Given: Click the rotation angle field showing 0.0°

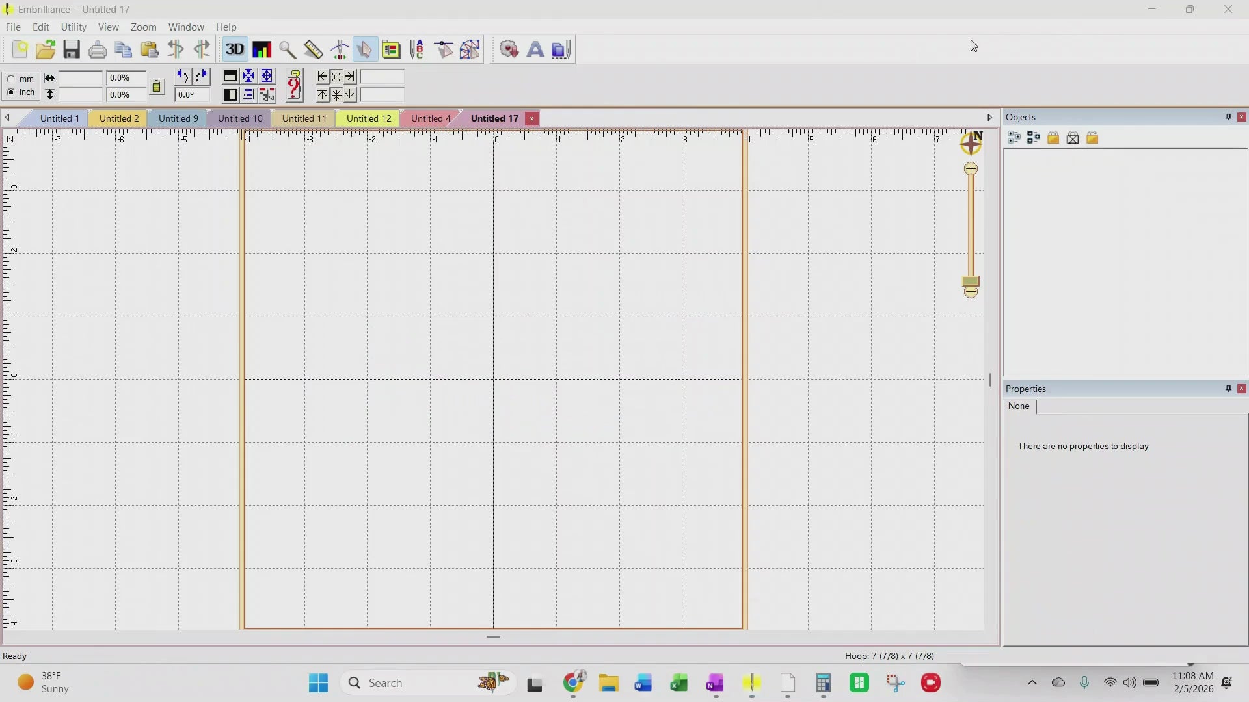Looking at the screenshot, I should coord(192,95).
